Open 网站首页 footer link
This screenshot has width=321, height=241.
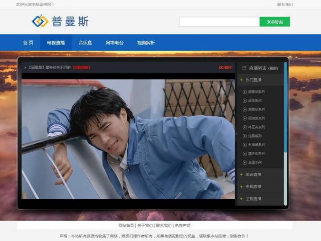point(126,225)
